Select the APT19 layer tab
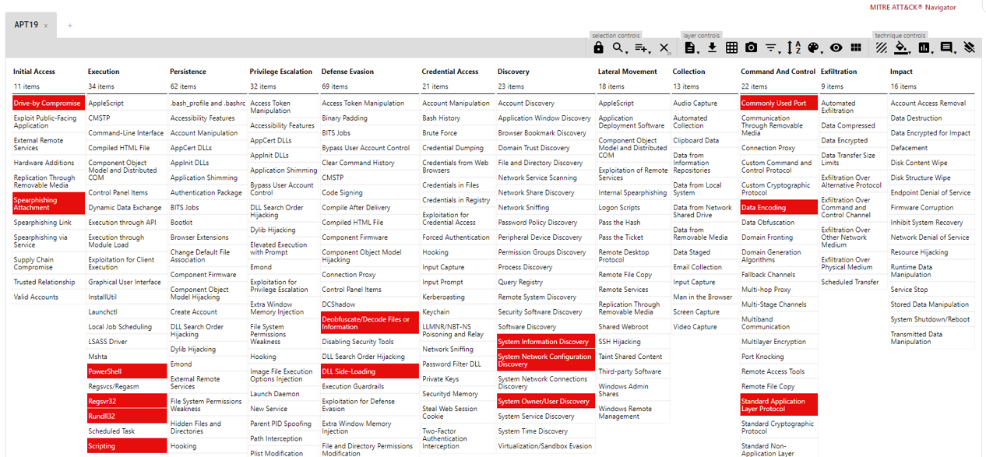 [x=31, y=25]
